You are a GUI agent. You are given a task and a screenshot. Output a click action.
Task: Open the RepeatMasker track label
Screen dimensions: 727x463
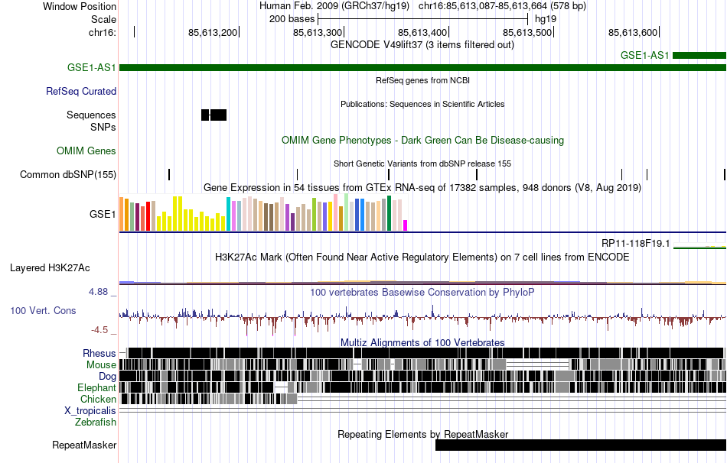tap(84, 445)
